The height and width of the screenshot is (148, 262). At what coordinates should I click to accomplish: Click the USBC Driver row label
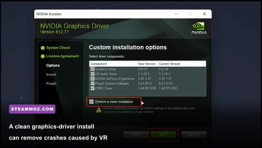click(x=104, y=88)
